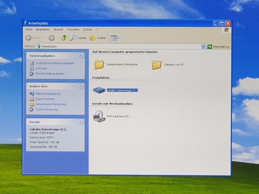This screenshot has width=259, height=194.
Task: Open the Suchen search tool
Action: click(78, 38)
